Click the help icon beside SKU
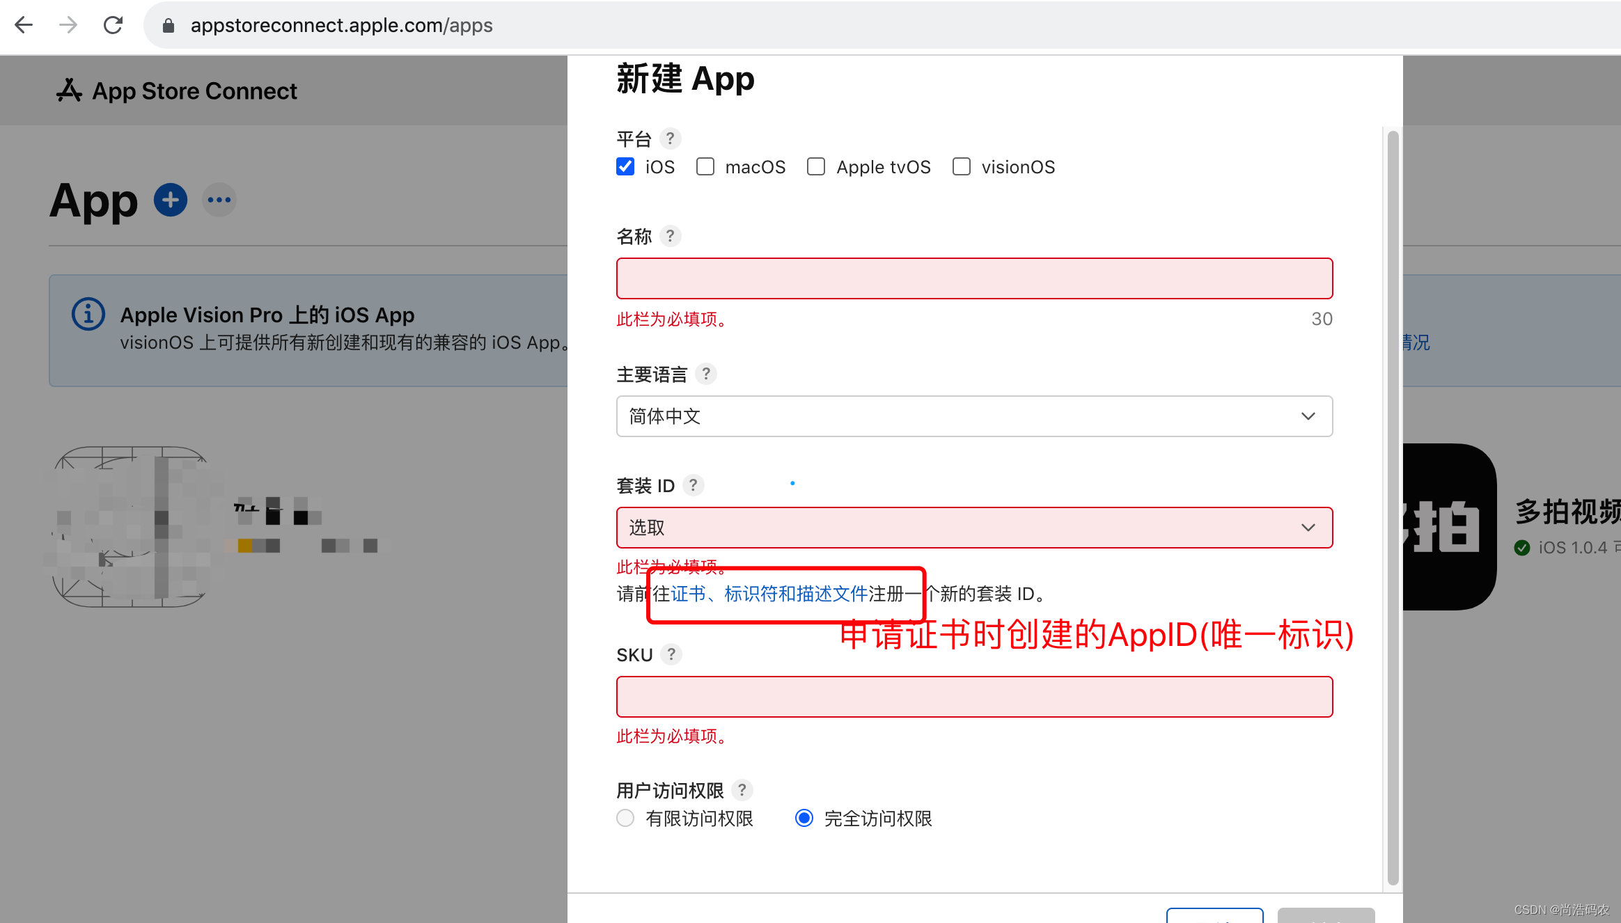This screenshot has height=923, width=1621. [671, 654]
